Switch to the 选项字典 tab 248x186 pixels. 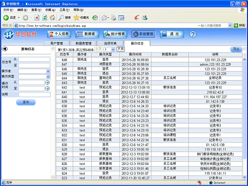(110, 43)
